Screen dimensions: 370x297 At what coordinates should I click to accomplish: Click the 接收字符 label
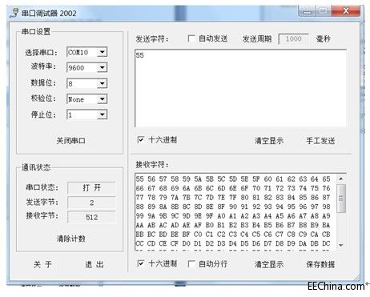pyautogui.click(x=152, y=164)
